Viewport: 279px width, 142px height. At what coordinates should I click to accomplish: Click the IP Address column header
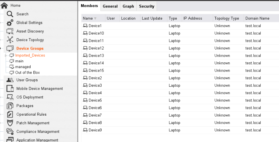point(193,19)
